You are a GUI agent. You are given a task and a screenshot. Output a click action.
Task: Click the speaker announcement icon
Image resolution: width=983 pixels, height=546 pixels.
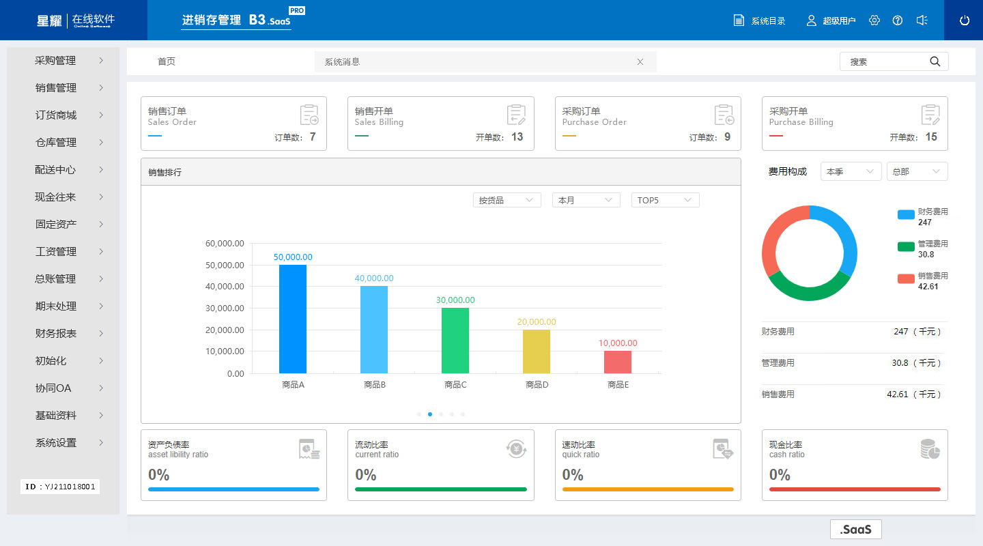(922, 20)
